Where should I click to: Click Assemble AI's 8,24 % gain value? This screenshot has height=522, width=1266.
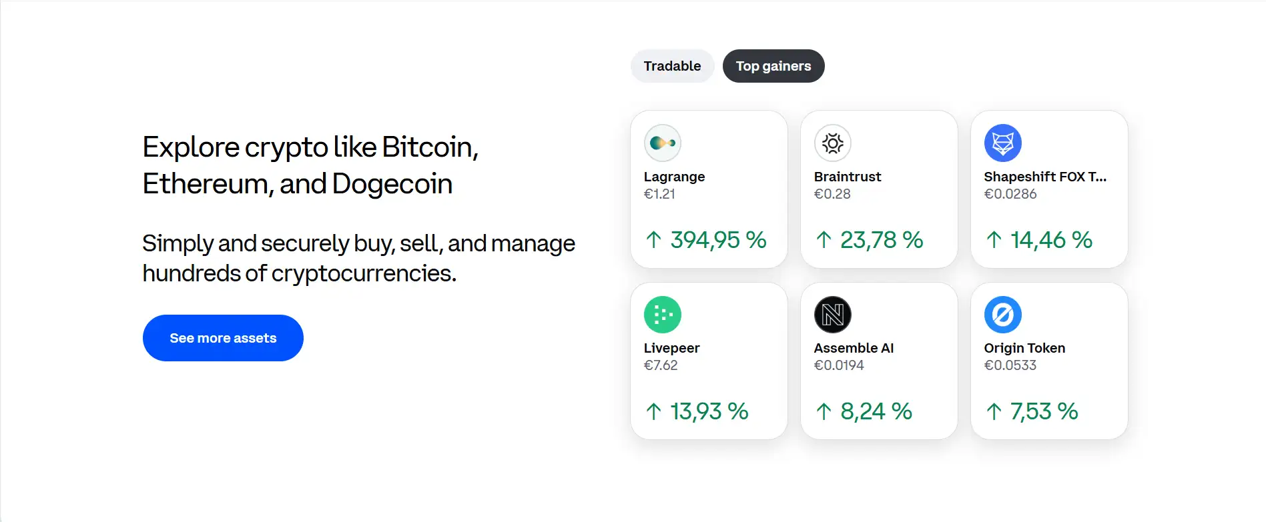[x=876, y=411]
